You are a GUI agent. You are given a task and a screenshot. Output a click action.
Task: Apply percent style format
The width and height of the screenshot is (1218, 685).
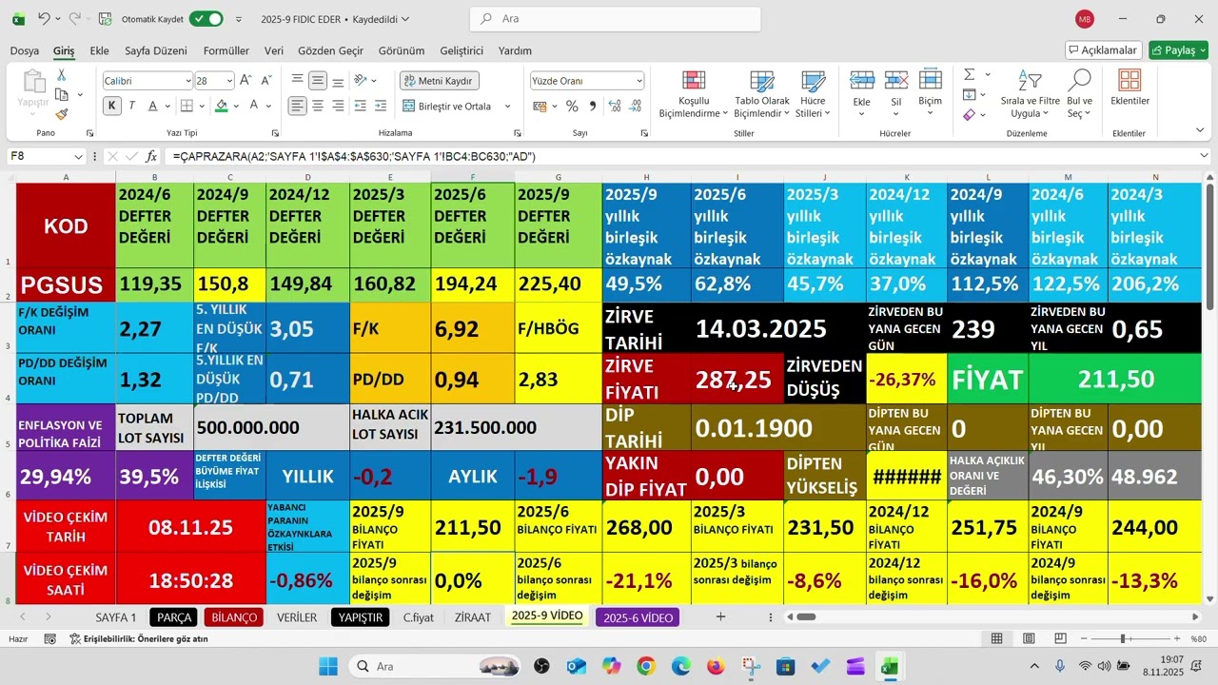click(x=572, y=106)
